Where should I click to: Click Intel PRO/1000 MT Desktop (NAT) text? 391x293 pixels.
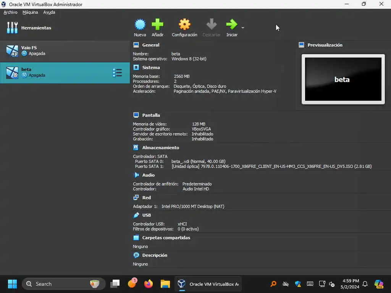pyautogui.click(x=193, y=206)
